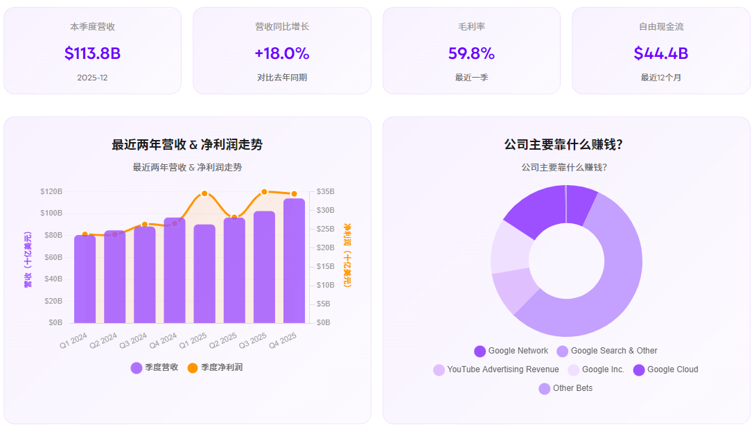Image resolution: width=754 pixels, height=427 pixels.
Task: Click the Google Network purple legend marker
Action: pos(480,351)
